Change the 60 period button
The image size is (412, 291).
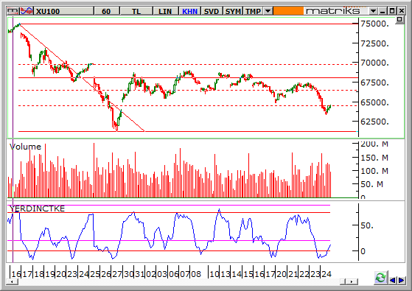[106, 11]
